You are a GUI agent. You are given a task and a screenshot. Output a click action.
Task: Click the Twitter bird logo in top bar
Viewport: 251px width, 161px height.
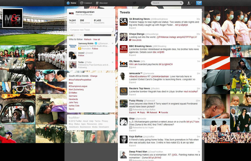tap(134, 3)
